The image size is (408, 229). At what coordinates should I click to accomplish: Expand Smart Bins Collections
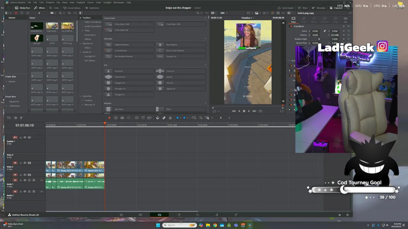[6, 106]
